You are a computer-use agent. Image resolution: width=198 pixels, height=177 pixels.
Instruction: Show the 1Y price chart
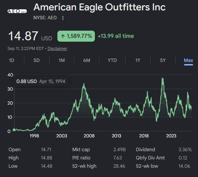(138, 60)
